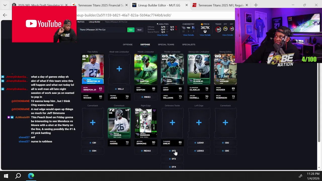Image resolution: width=322 pixels, height=181 pixels.
Task: View Details under Price
Action: (x=205, y=35)
